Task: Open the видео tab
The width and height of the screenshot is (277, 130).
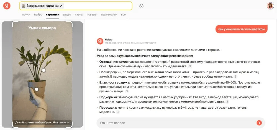Action: 67,14
